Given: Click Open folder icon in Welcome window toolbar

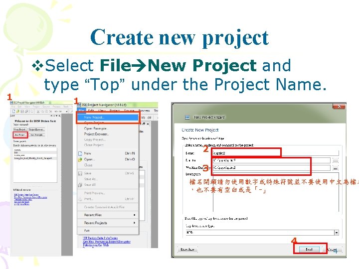Looking at the screenshot, I should [x=18, y=112].
